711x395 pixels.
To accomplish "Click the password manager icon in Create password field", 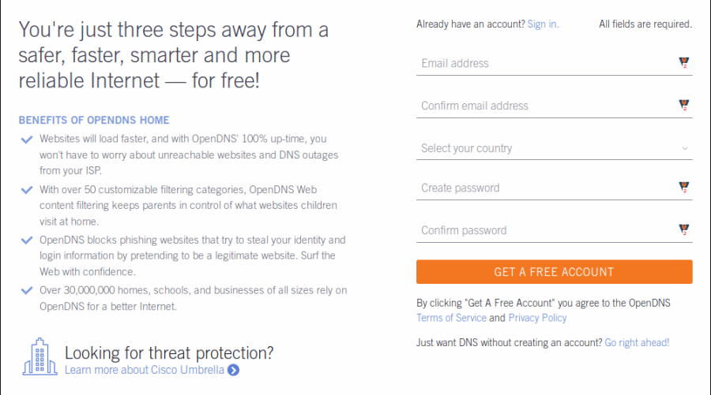I will click(684, 188).
